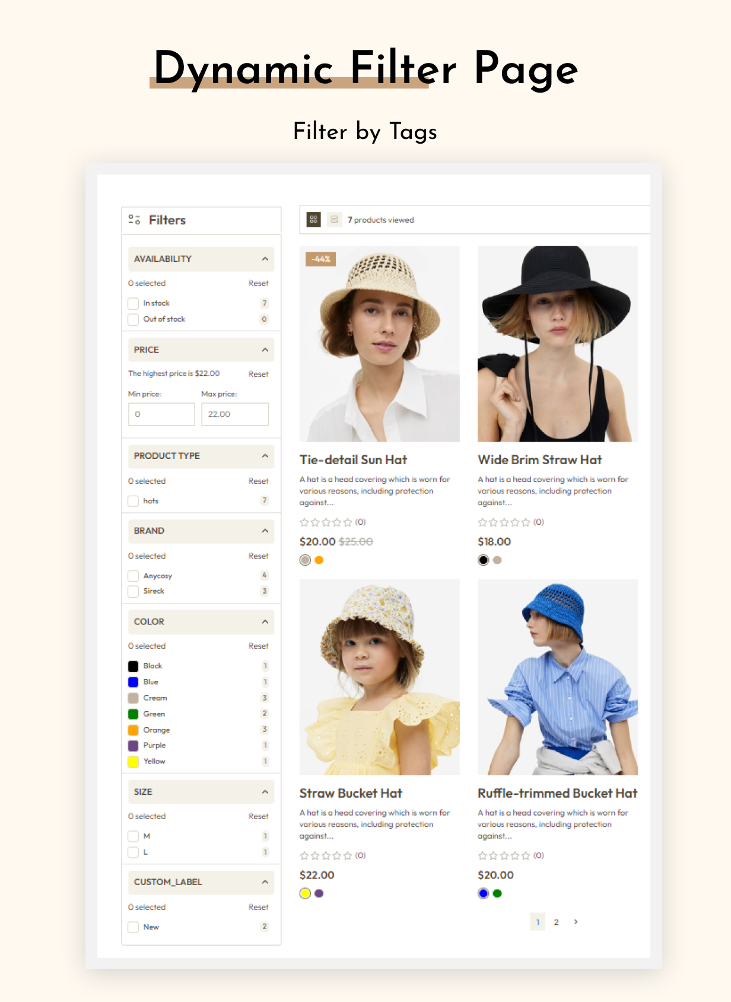Open the Tie-detail Sun Hat title link

(353, 460)
